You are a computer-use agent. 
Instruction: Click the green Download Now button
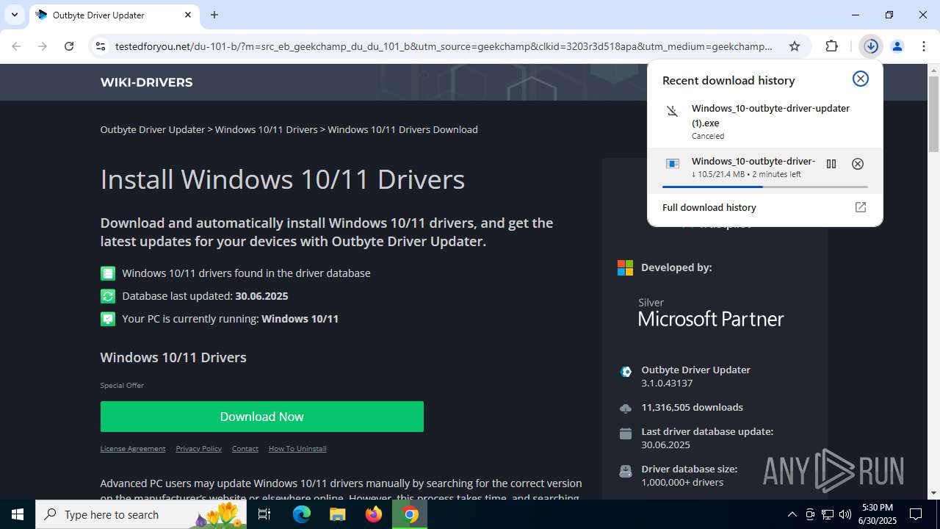[x=262, y=417]
